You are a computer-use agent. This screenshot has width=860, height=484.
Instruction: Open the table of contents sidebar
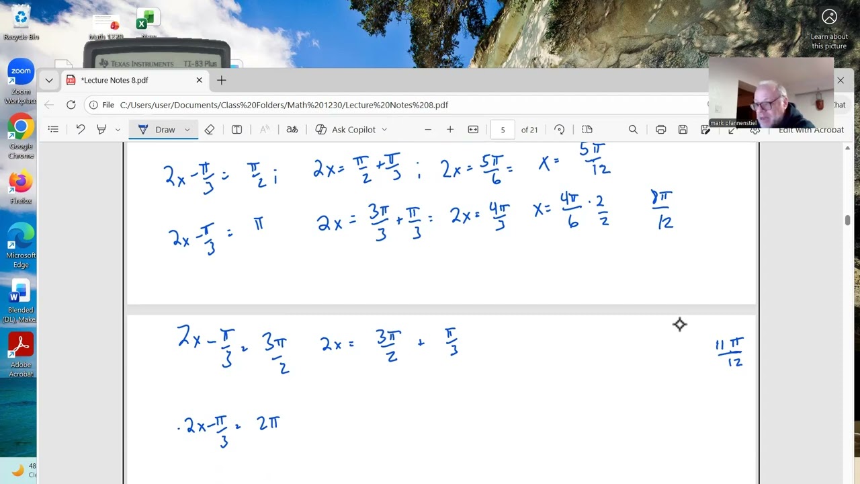click(x=53, y=130)
